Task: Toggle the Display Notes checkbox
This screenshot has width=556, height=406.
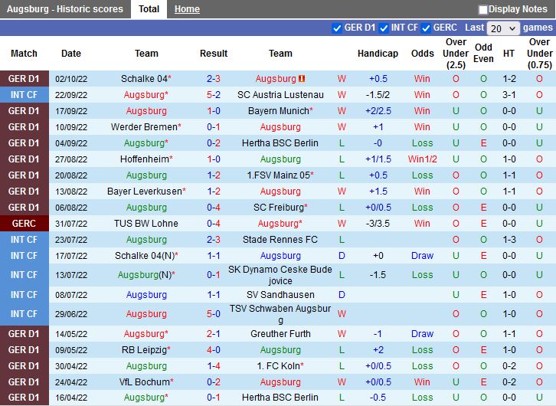Action: (x=482, y=9)
